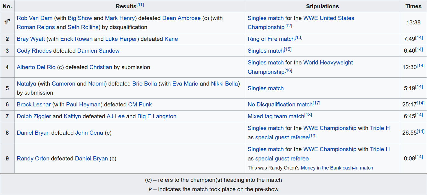
Task: Open the Bray Wyatt article link
Action: [x=31, y=39]
